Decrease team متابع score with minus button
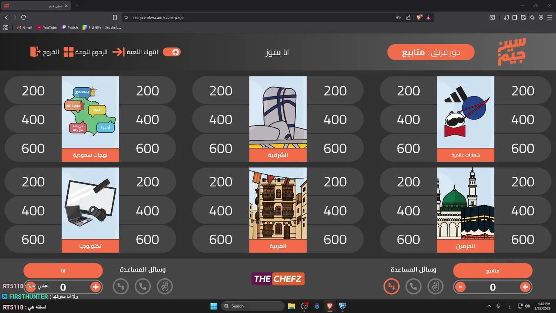This screenshot has height=313, width=556. (460, 287)
